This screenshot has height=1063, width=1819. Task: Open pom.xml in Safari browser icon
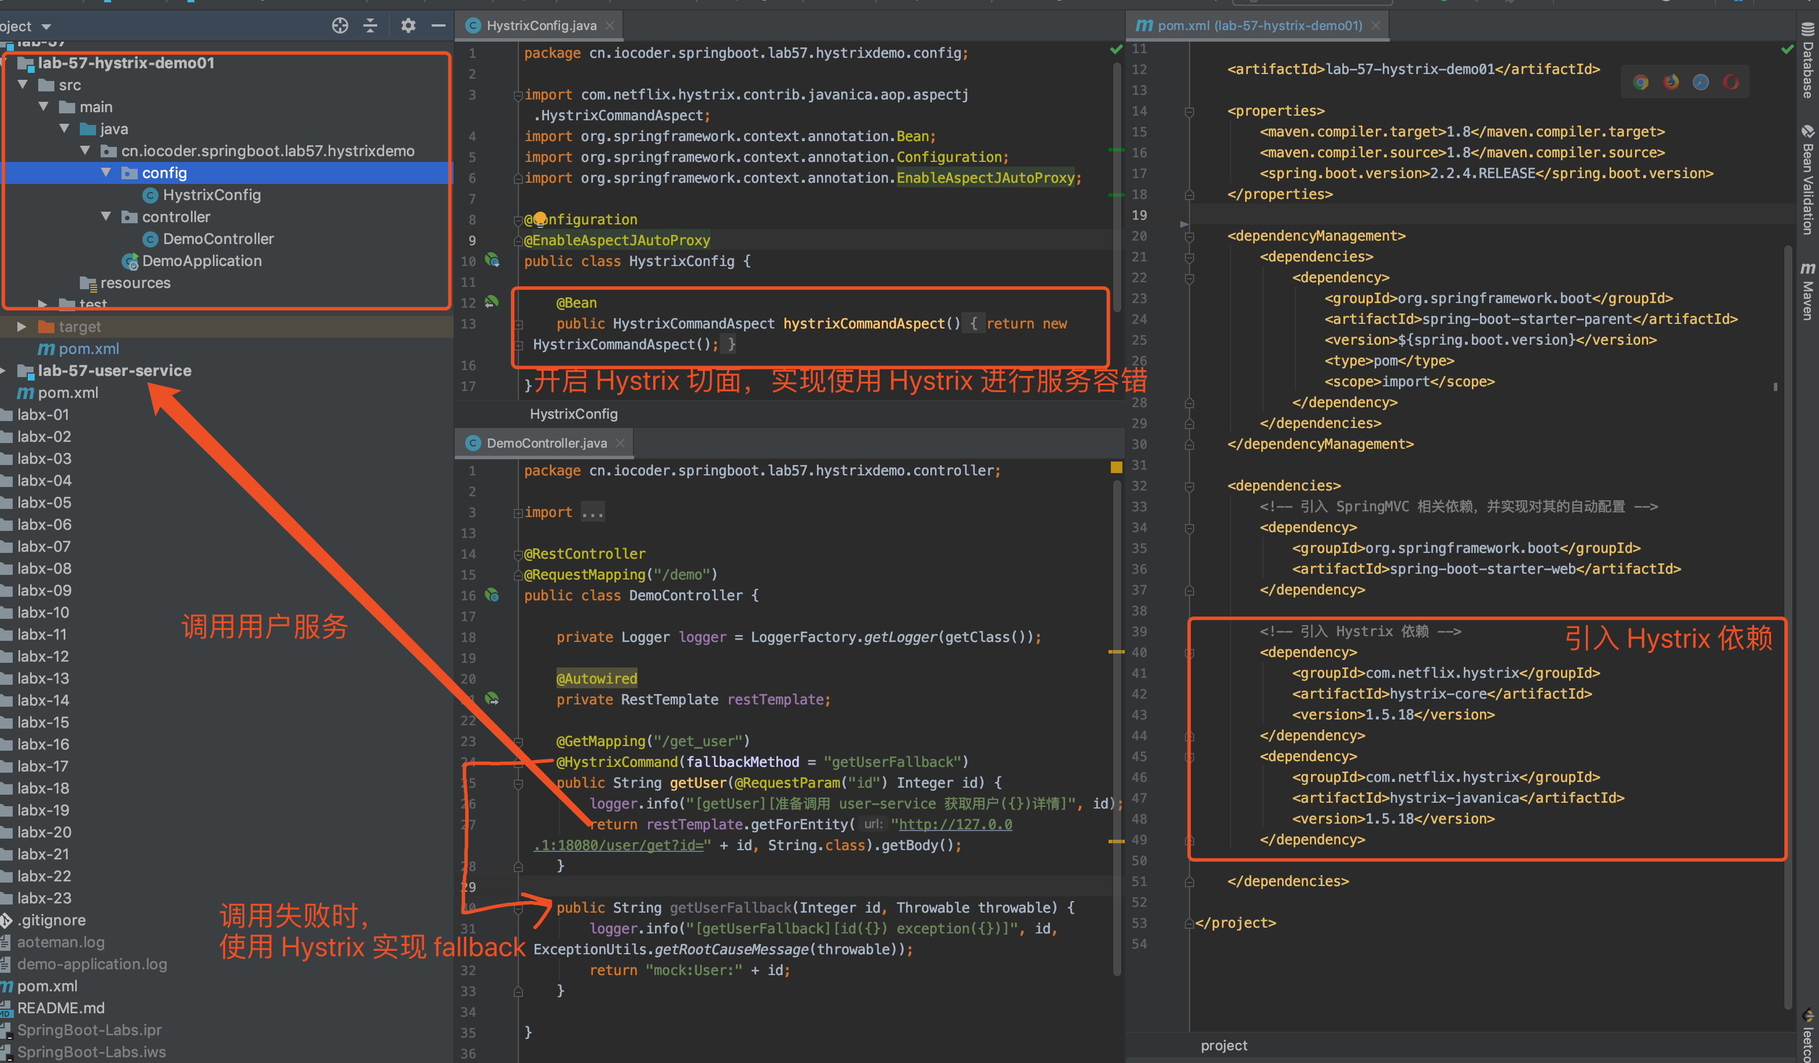click(x=1700, y=82)
